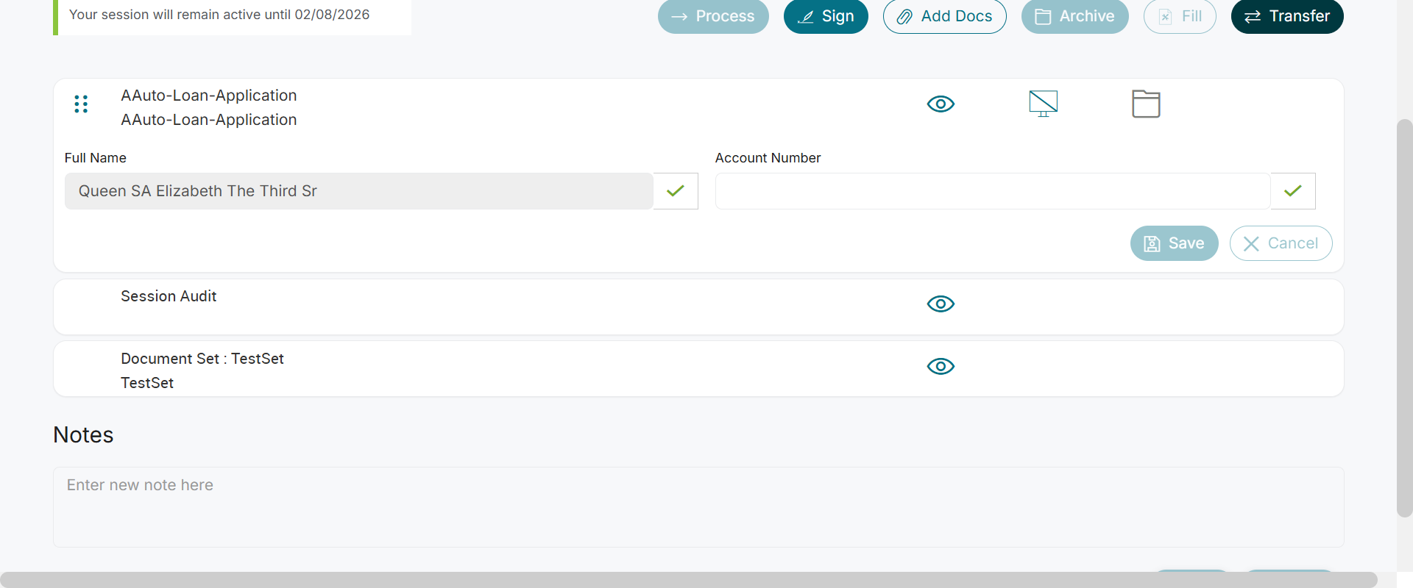Focus the Full Name input field
1413x588 pixels.
point(359,191)
